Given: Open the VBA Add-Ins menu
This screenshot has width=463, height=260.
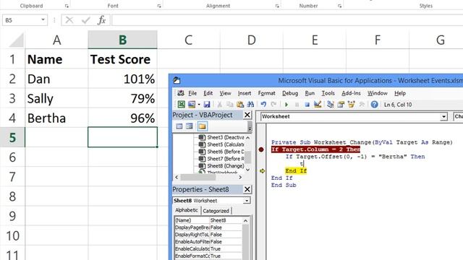Looking at the screenshot, I should 351,93.
